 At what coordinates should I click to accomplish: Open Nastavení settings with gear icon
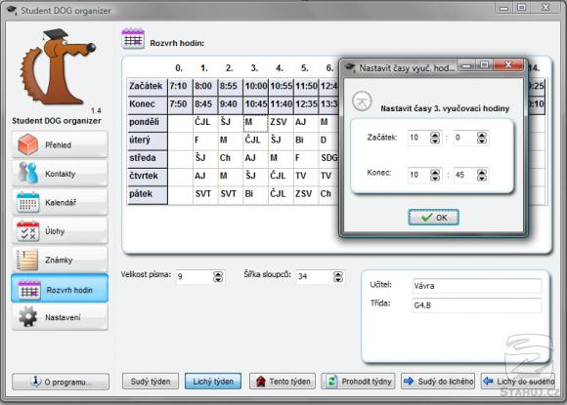click(60, 317)
